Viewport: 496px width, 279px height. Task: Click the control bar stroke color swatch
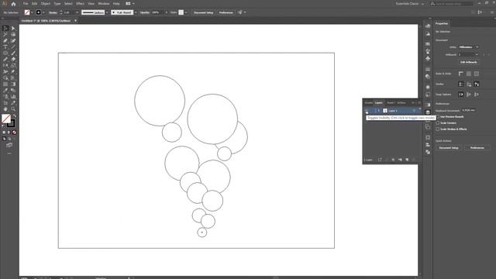[38, 12]
